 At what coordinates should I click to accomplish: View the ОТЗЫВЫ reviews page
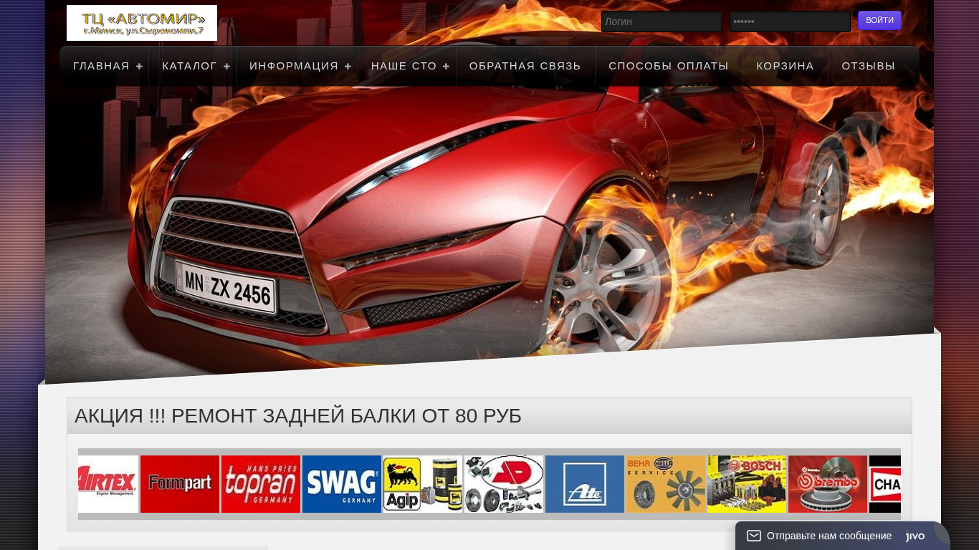[869, 66]
